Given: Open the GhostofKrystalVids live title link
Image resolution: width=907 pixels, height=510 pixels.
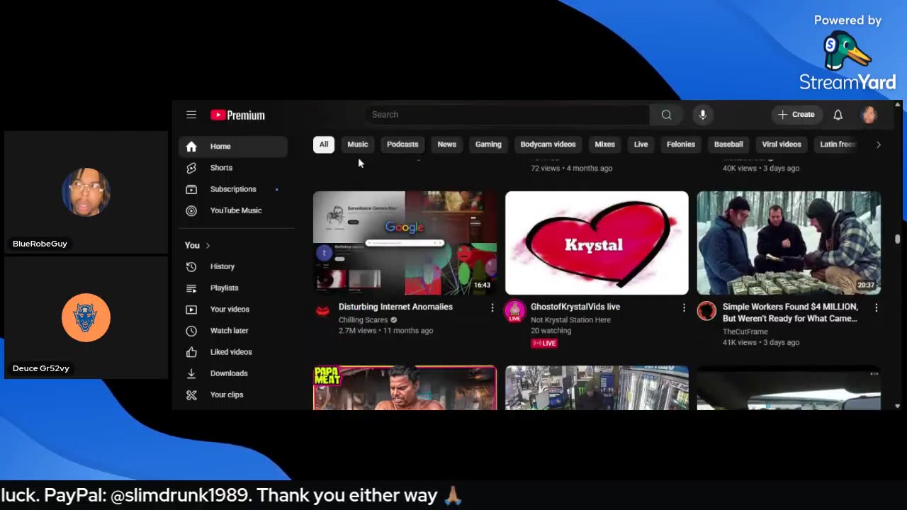Looking at the screenshot, I should point(575,307).
